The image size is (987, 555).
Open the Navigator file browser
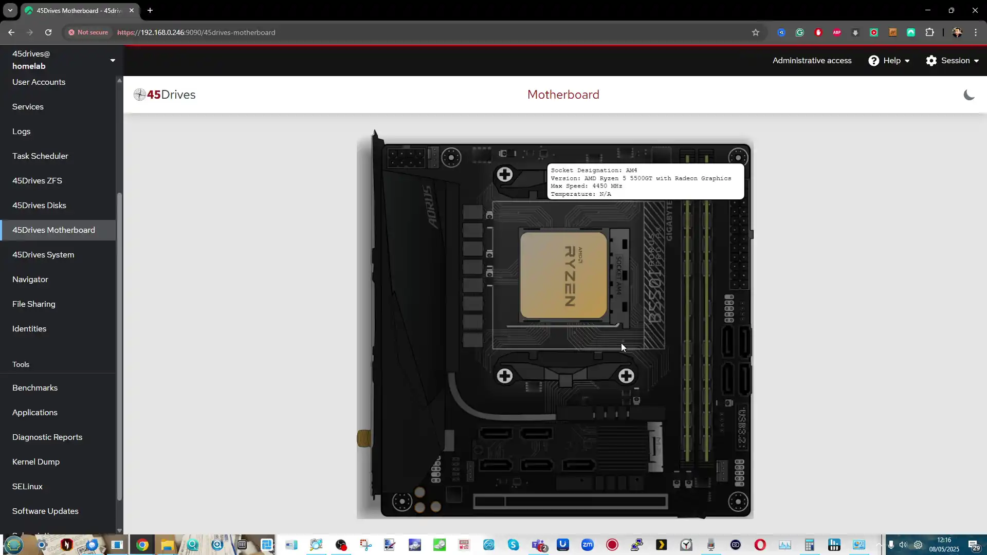(30, 280)
